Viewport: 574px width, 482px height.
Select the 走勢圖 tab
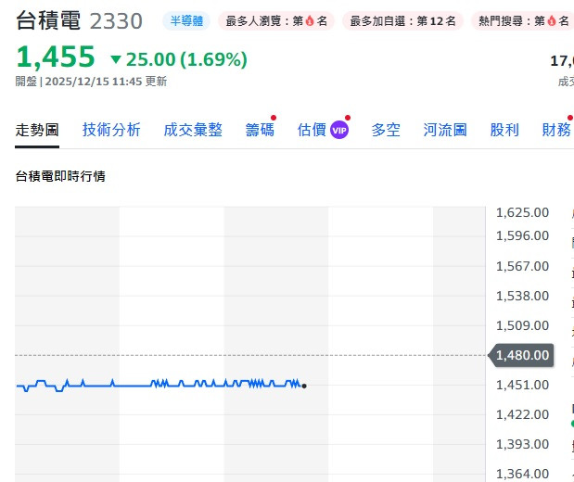37,130
